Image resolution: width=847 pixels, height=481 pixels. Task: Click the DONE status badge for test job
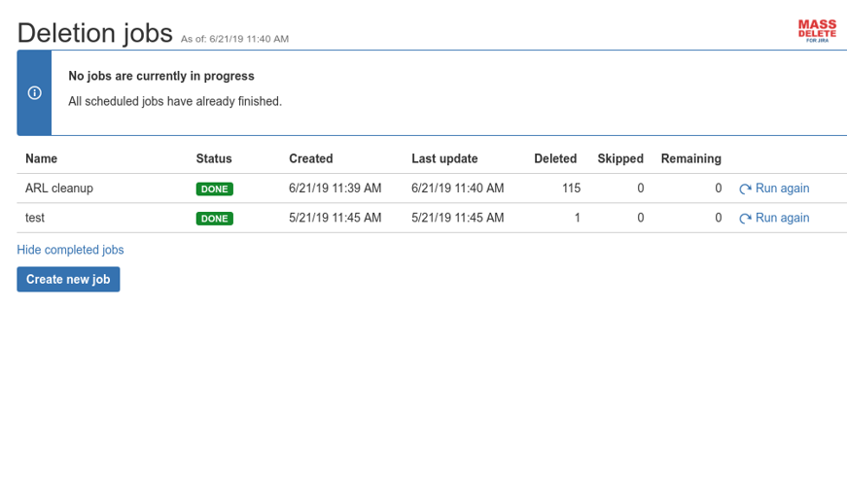coord(214,219)
